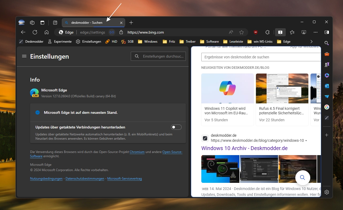Add page to favorites star icon
Screen dimensions: 343x210
pos(242,32)
